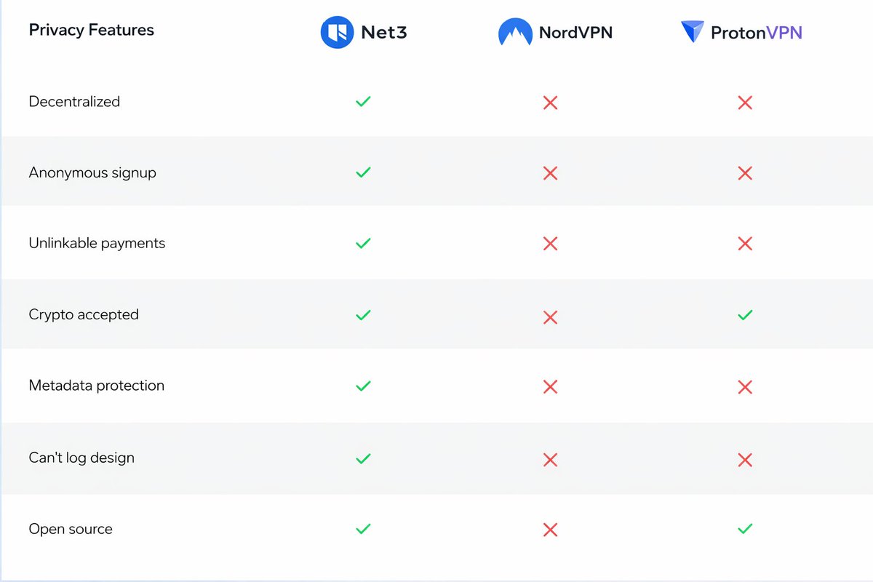Select the green checkmark for Decentralized under Net3
Screen dimensions: 873x582
[x=363, y=102]
